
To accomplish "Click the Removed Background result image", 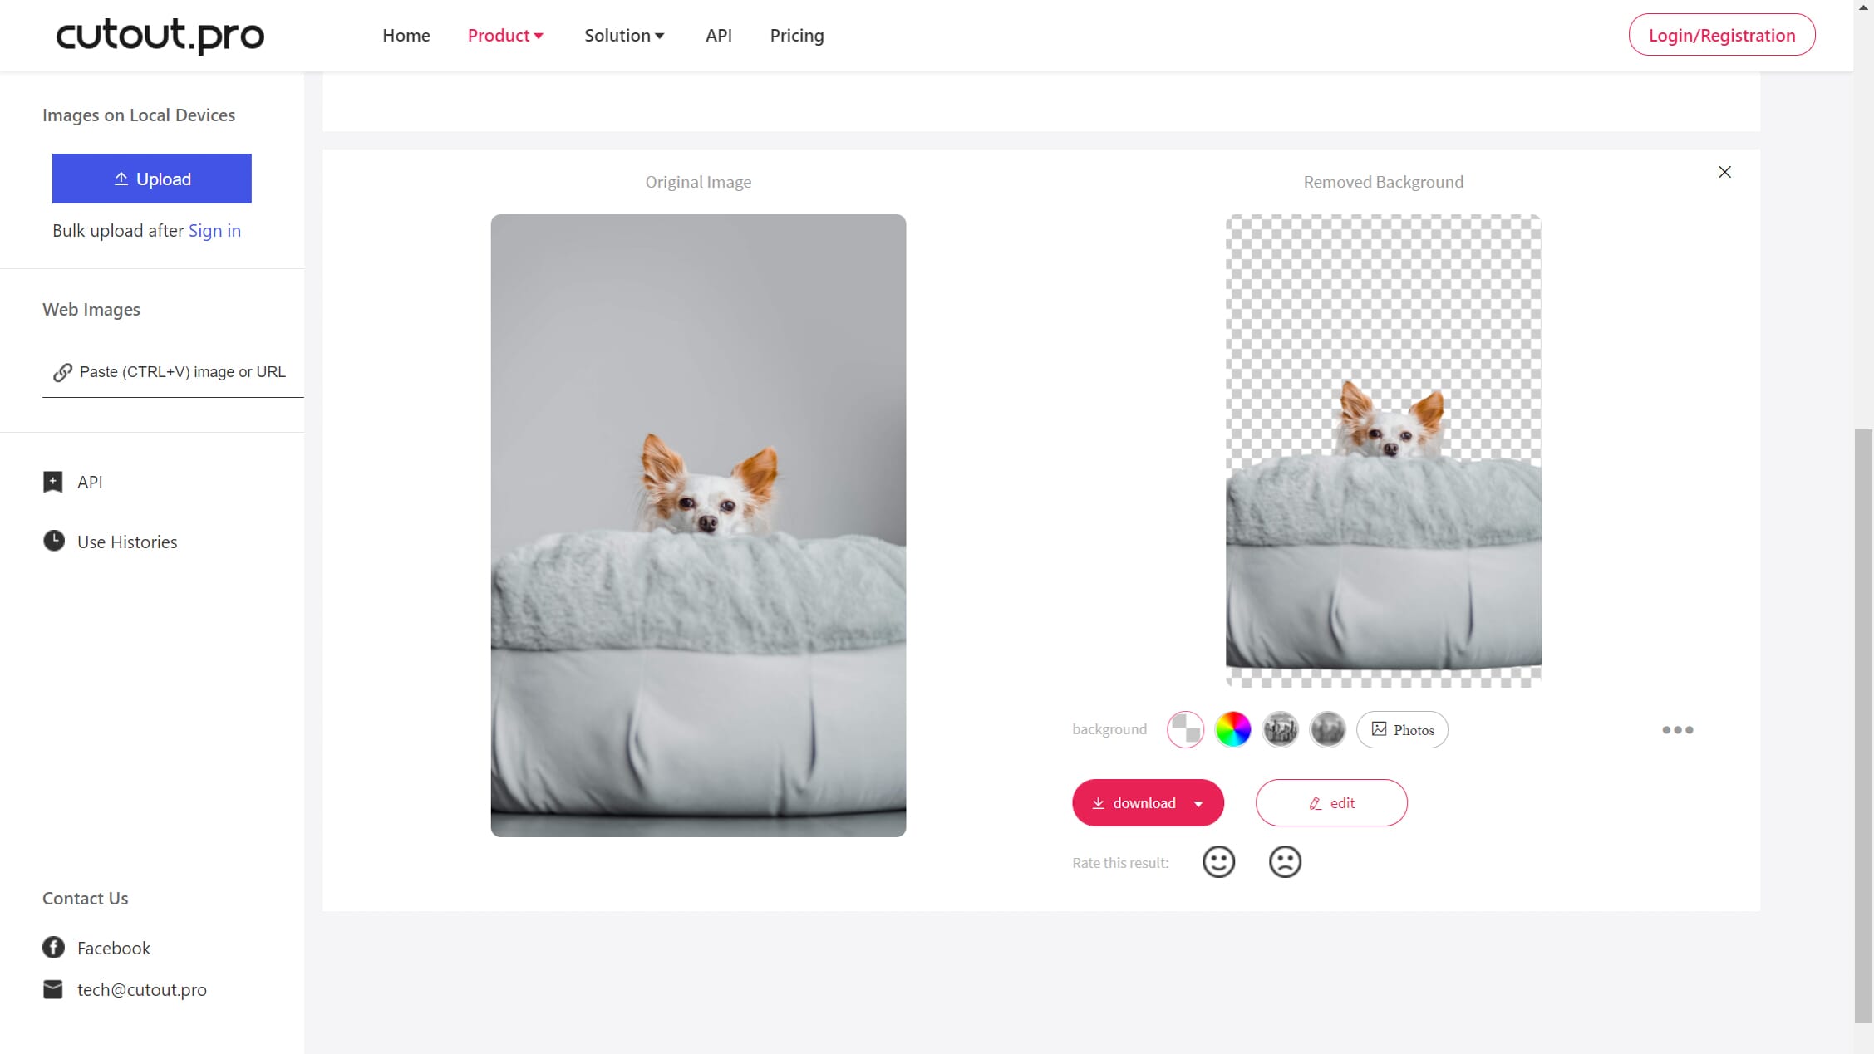I will point(1384,450).
